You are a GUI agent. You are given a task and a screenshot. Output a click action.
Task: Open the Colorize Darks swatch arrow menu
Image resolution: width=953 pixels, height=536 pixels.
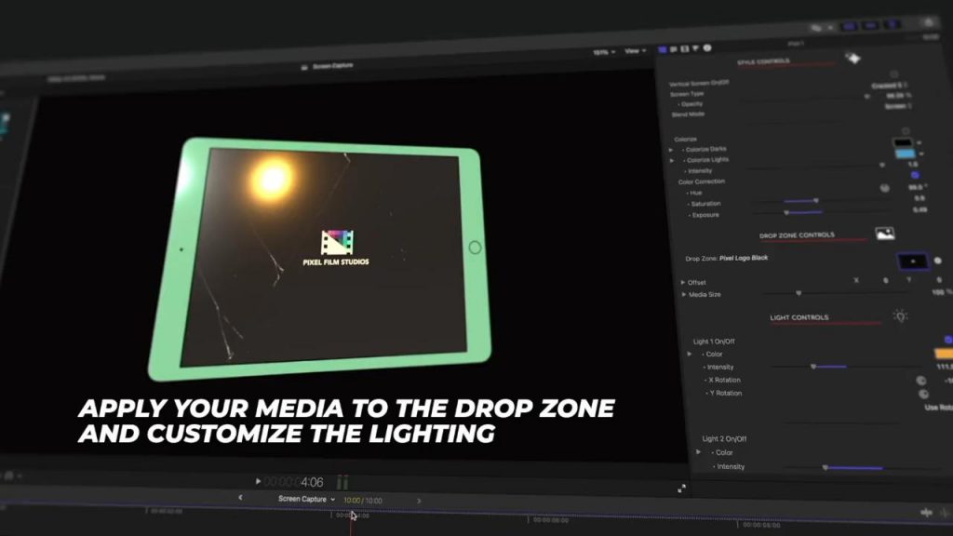(919, 142)
